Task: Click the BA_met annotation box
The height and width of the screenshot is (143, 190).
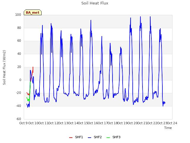Action: pyautogui.click(x=33, y=13)
